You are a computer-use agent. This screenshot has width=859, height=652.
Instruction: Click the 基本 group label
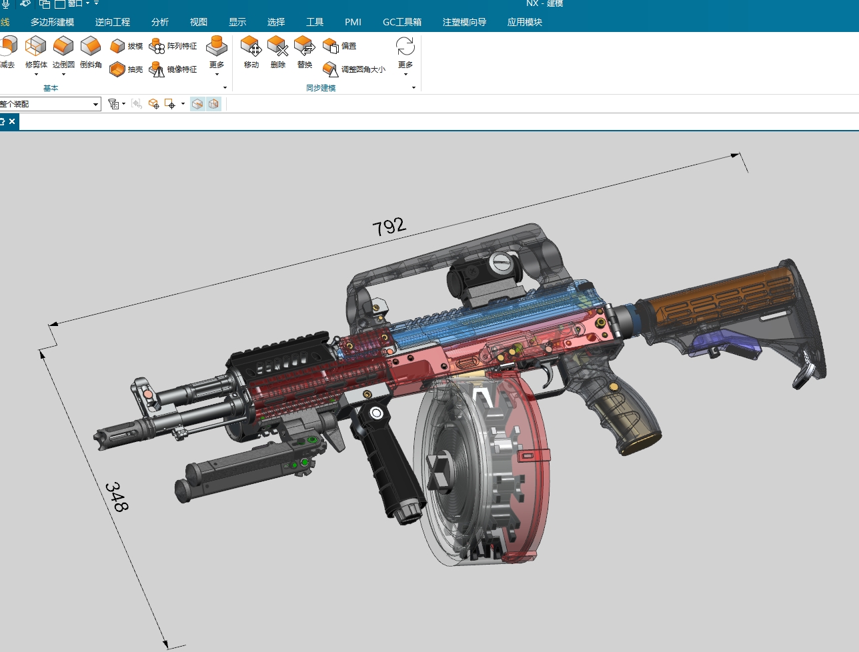[51, 88]
